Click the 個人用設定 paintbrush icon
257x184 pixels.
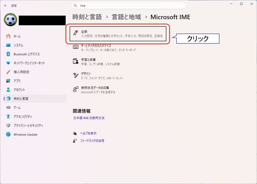[8, 72]
